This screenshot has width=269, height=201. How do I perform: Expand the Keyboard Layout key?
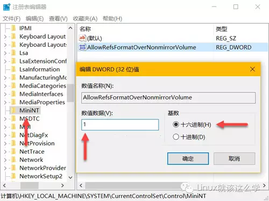(x=5, y=37)
